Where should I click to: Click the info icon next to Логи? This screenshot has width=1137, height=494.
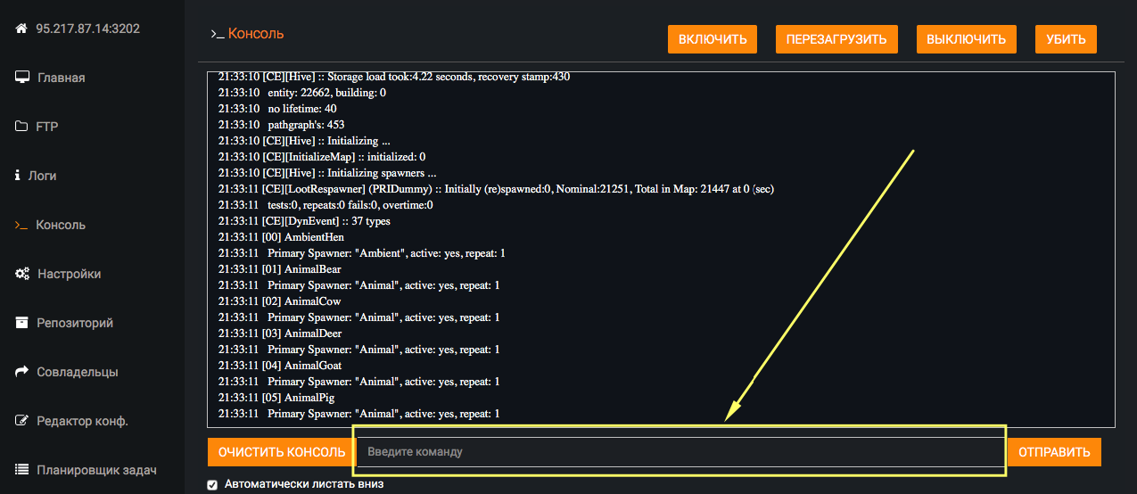tap(18, 176)
